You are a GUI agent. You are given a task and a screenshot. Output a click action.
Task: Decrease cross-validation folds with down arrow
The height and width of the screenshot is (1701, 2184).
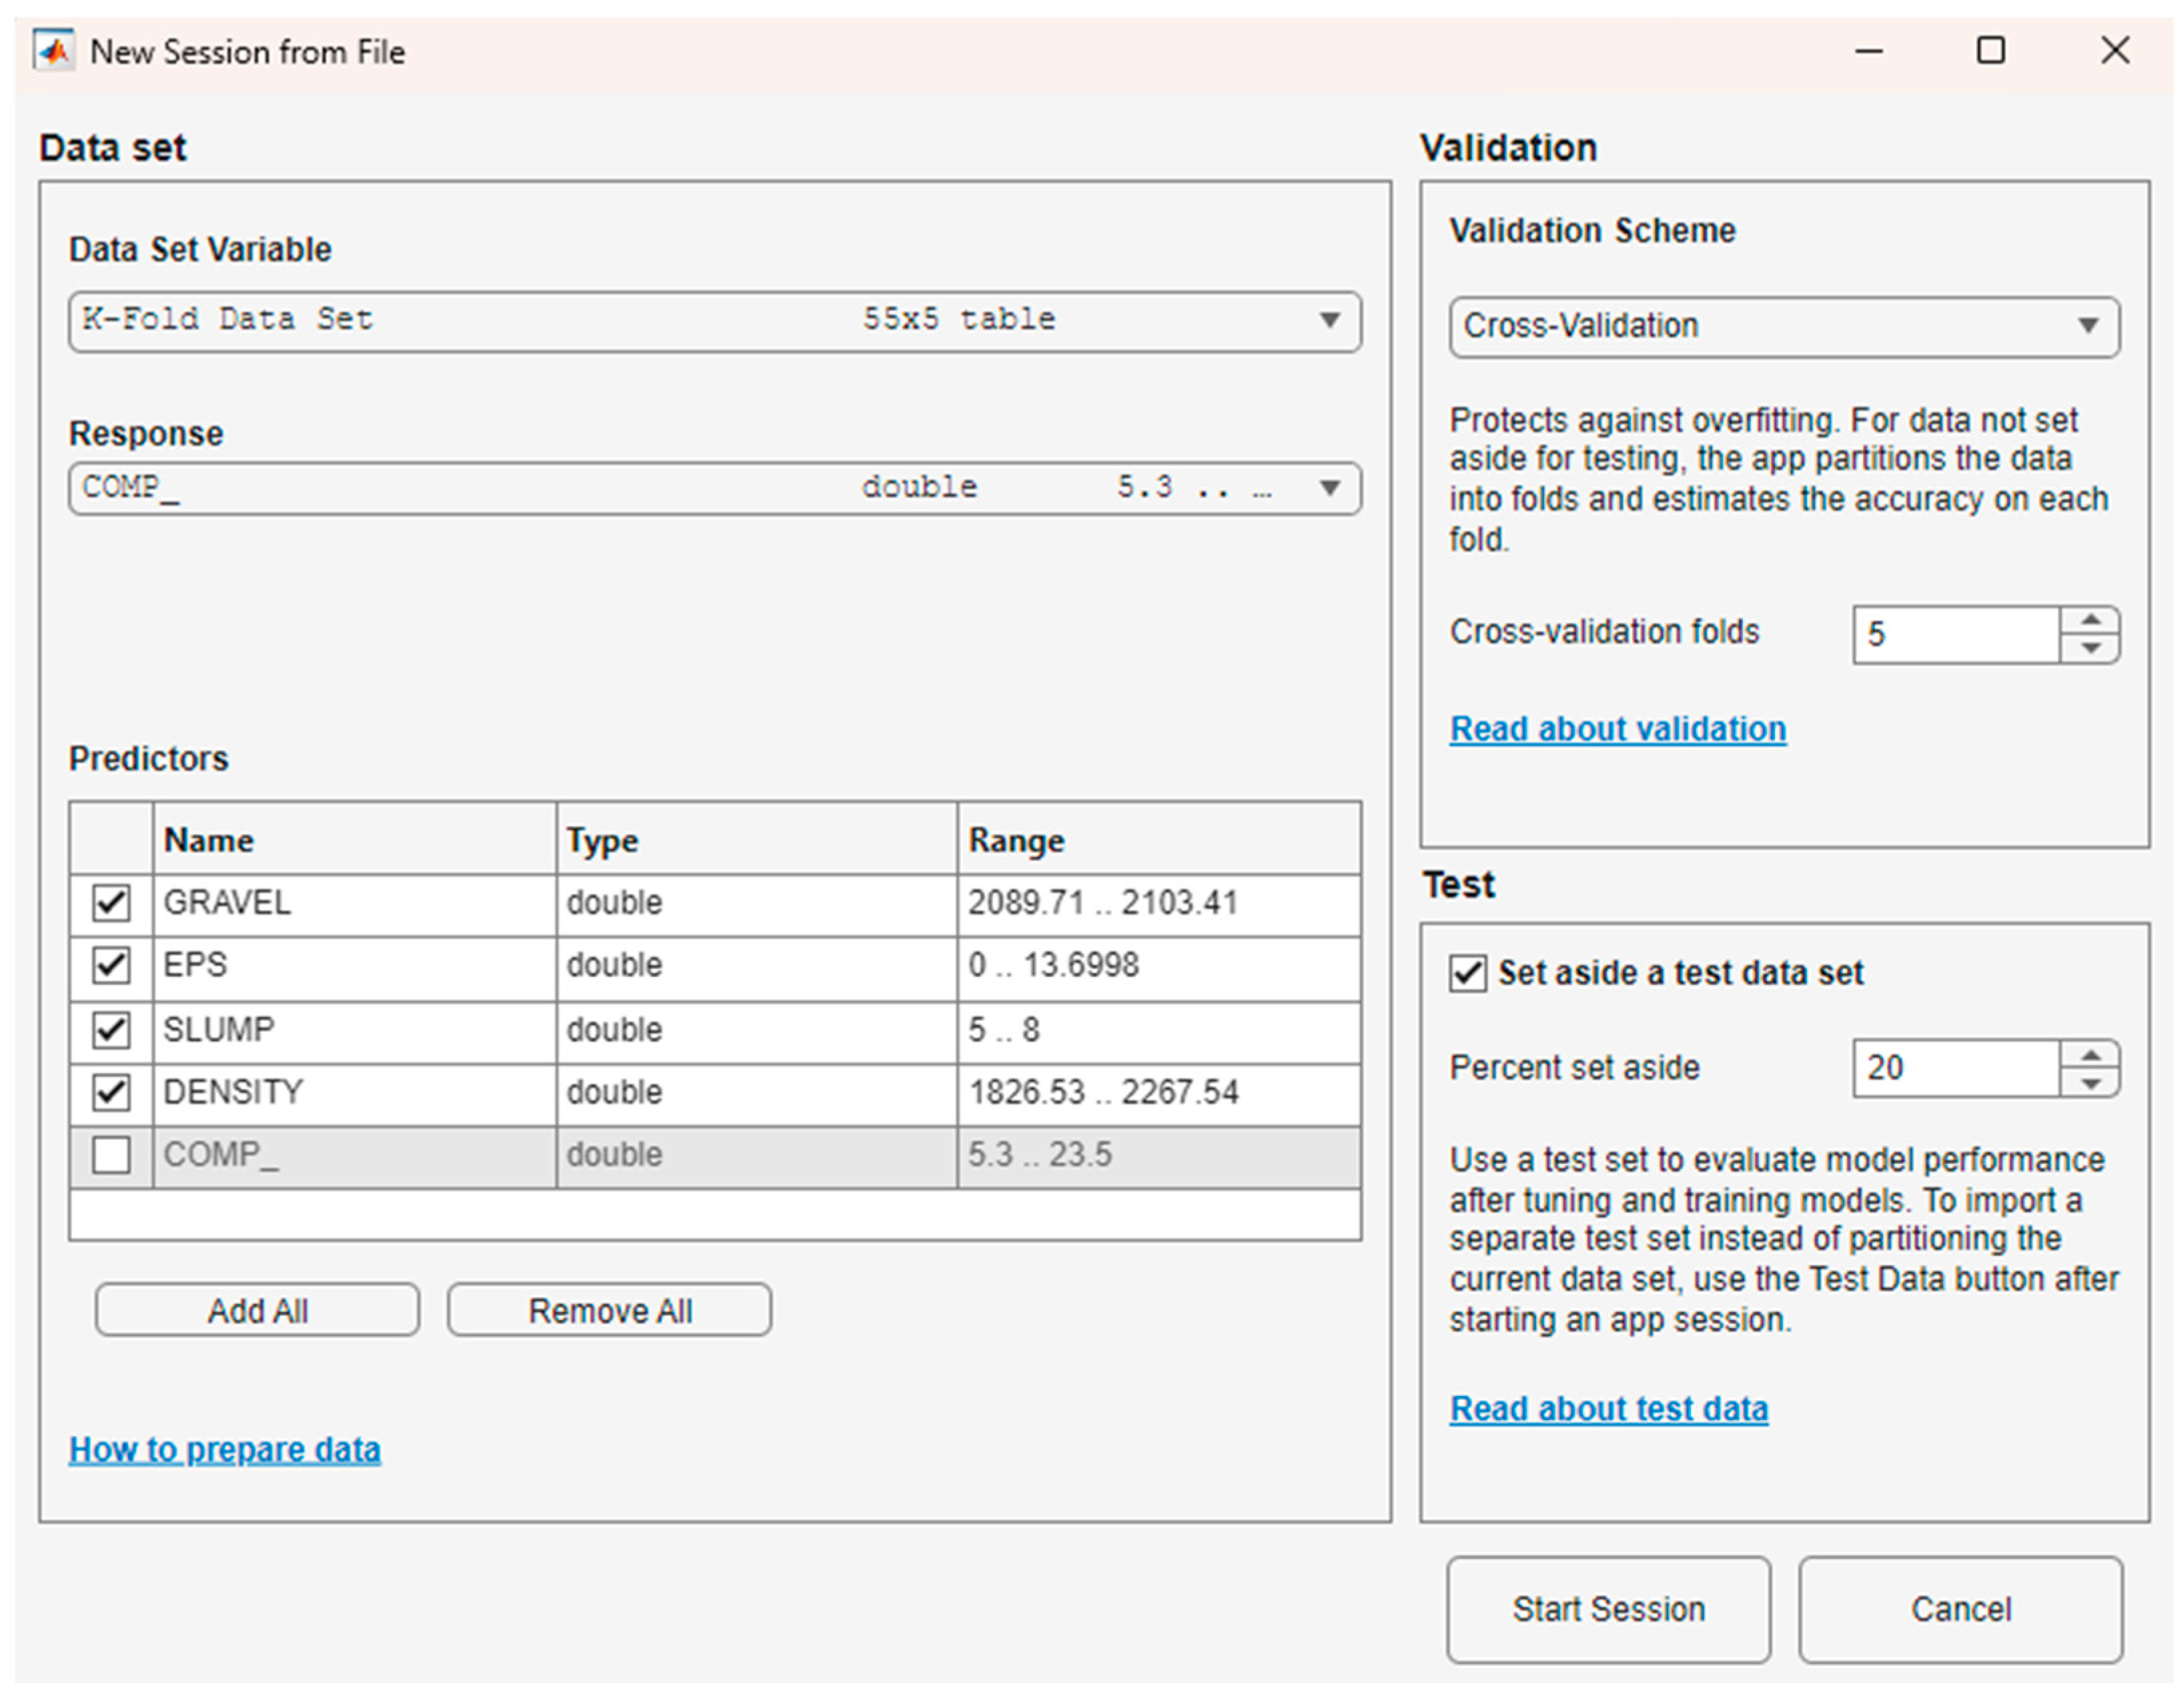coord(2090,648)
